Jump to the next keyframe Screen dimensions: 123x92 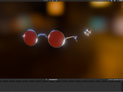click(55, 80)
